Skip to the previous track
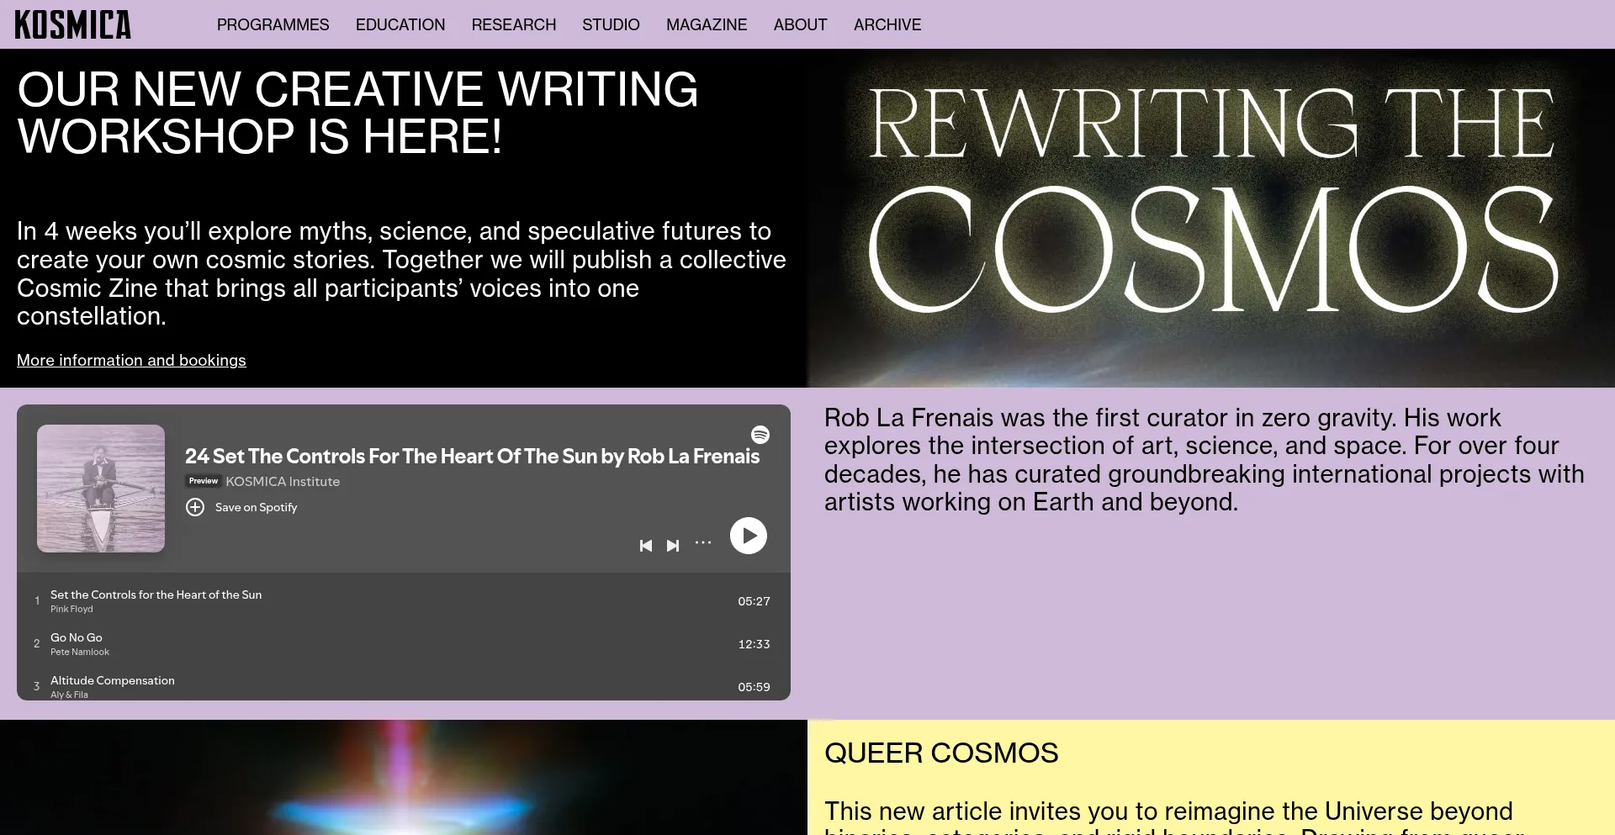The width and height of the screenshot is (1615, 835). (645, 546)
